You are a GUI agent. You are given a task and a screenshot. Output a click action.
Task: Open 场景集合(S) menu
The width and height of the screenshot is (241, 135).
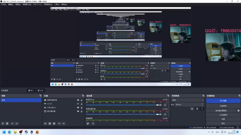(48, 4)
